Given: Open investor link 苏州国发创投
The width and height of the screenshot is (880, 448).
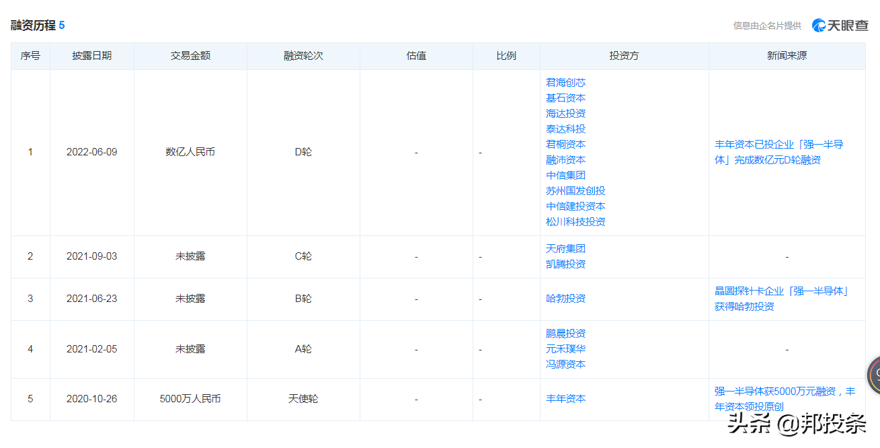Looking at the screenshot, I should point(575,190).
